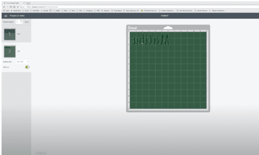The width and height of the screenshot is (259, 155).
Task: Click the browser Back arrow
Action: click(4, 7)
